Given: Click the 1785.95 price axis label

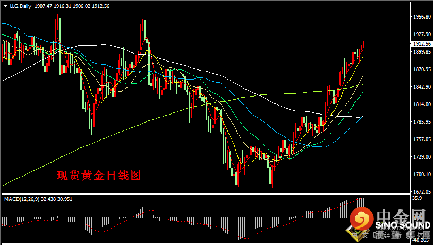Looking at the screenshot, I should tap(422, 122).
